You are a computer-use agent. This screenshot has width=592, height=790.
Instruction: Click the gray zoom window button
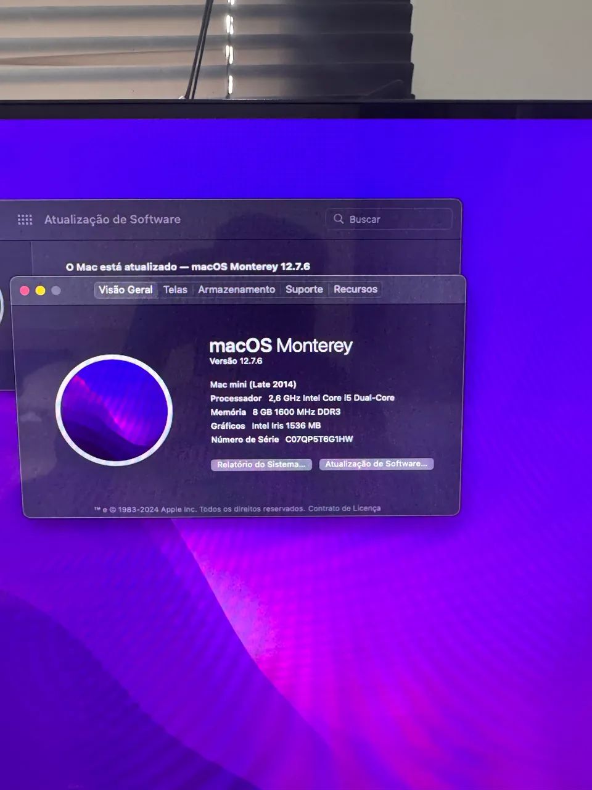[x=56, y=291]
